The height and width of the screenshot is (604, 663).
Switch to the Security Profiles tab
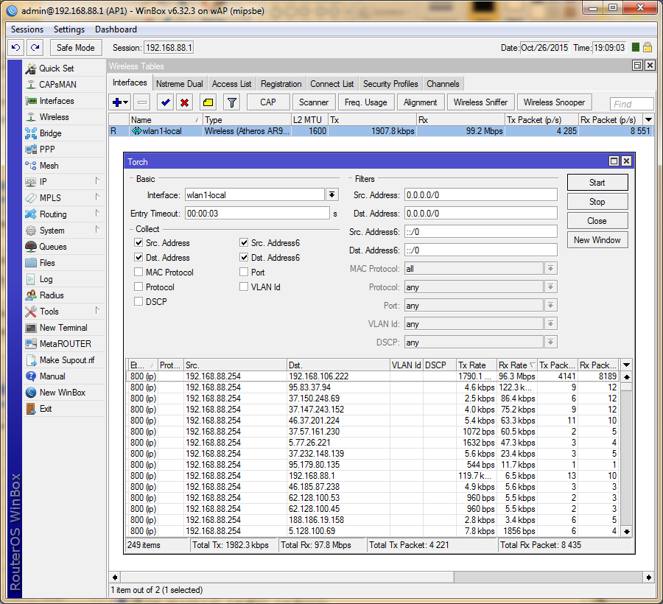click(390, 84)
